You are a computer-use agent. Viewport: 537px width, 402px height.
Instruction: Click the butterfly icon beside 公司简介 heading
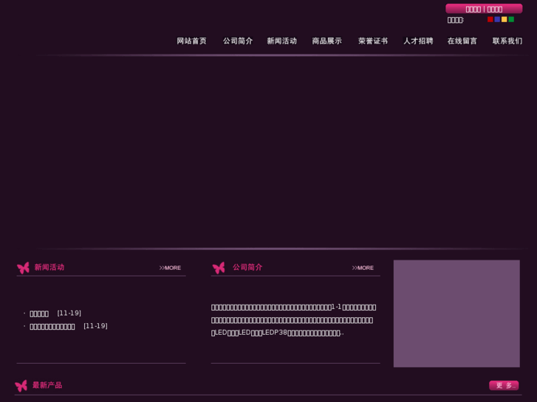219,268
